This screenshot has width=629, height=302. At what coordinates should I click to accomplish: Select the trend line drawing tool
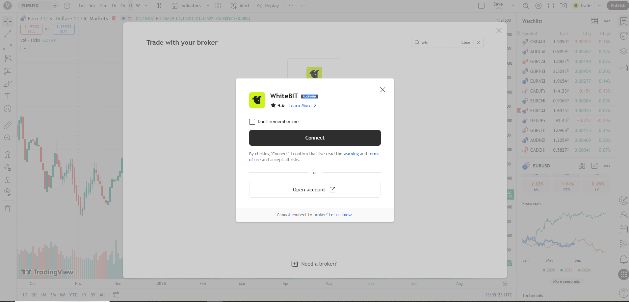pos(8,34)
